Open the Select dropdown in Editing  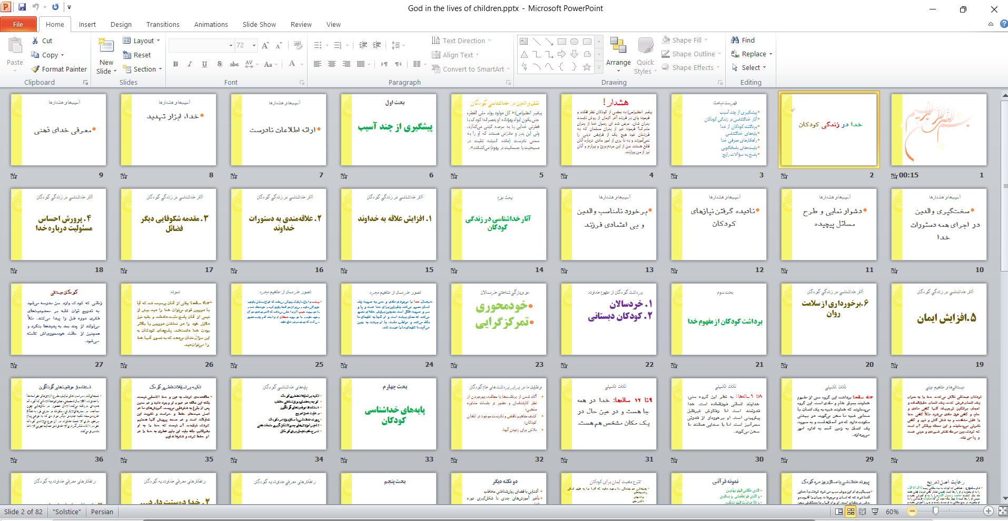click(749, 67)
